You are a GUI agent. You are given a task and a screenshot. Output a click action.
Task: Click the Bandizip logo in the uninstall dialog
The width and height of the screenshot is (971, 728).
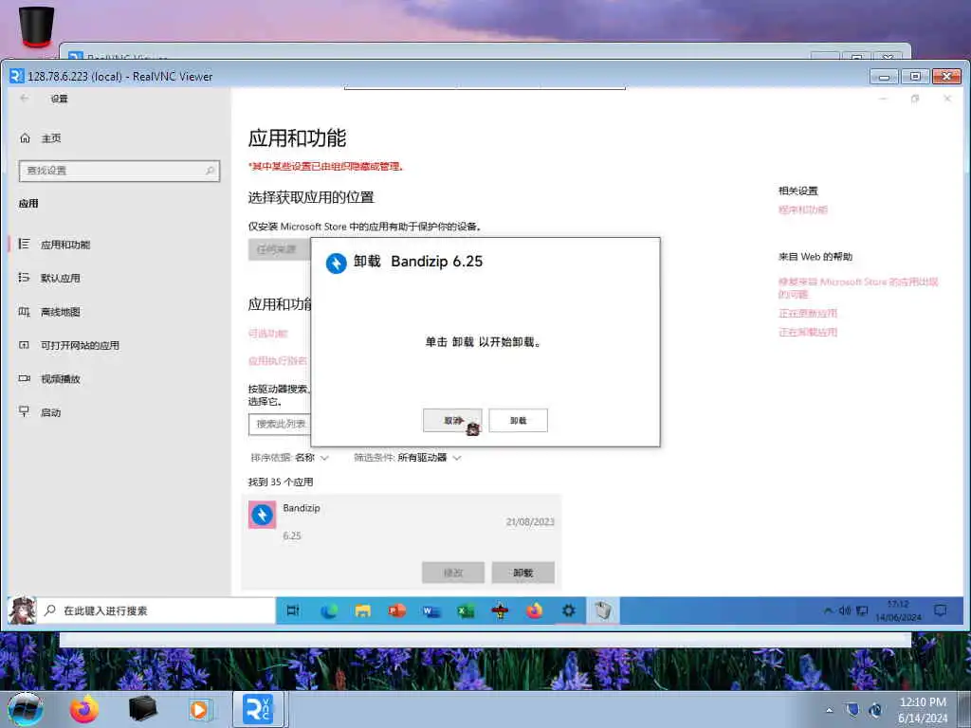tap(337, 264)
